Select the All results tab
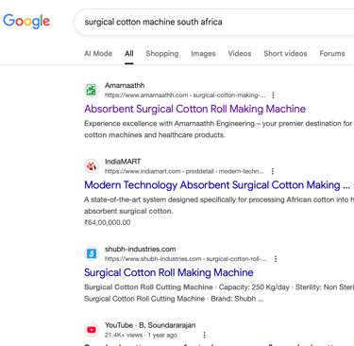 coord(129,54)
